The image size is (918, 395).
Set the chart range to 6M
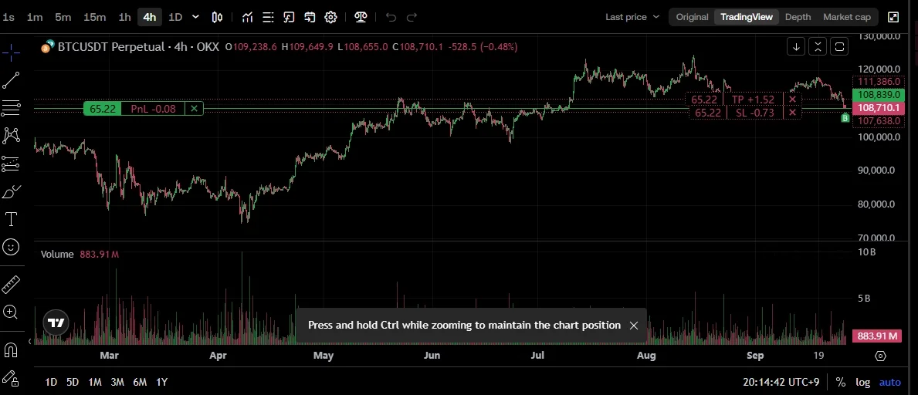coord(140,382)
